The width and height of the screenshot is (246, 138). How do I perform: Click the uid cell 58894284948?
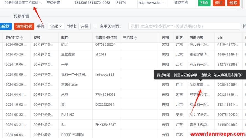(x=227, y=54)
